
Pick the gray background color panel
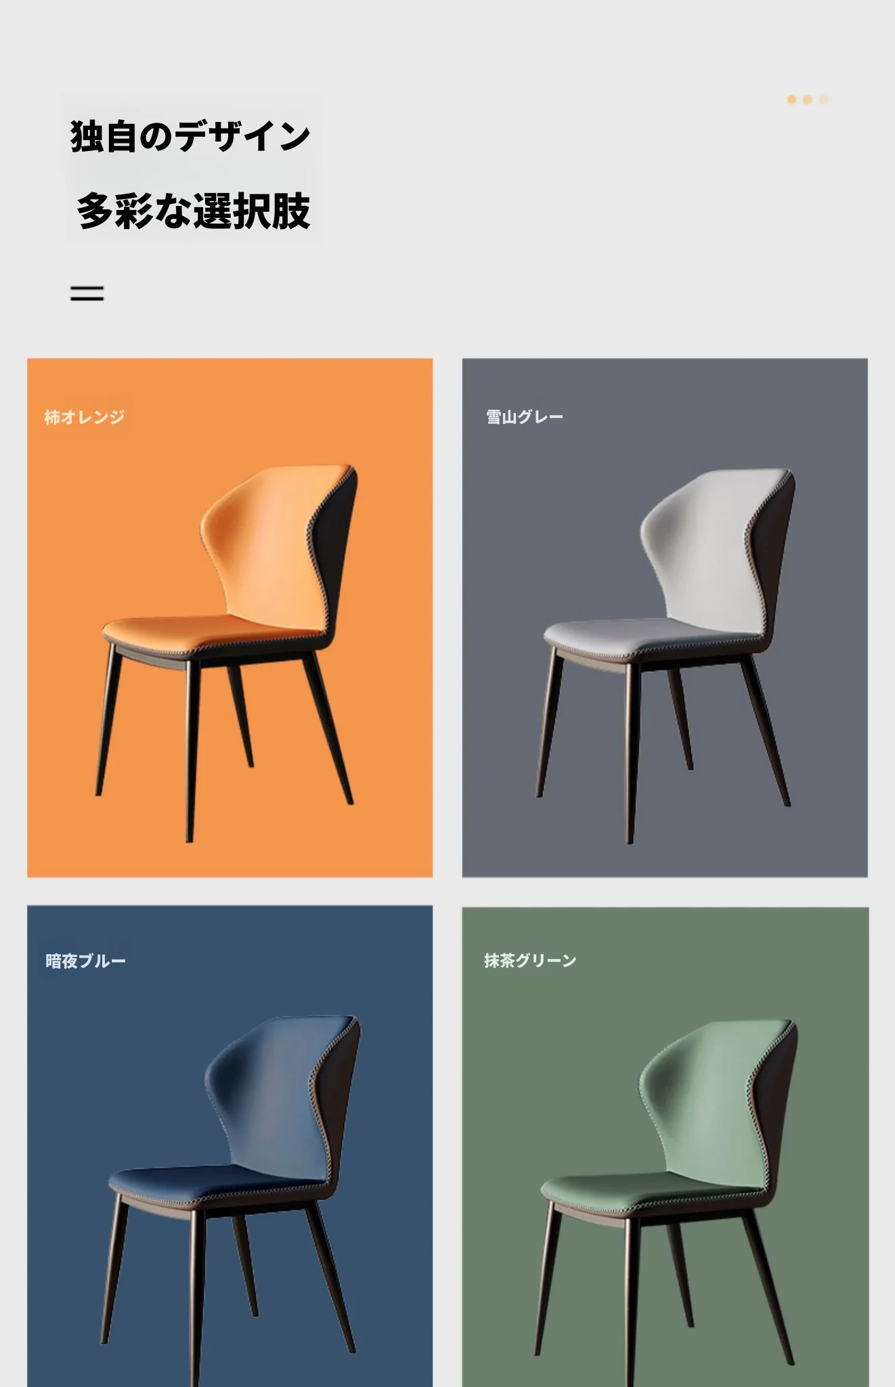point(665,618)
